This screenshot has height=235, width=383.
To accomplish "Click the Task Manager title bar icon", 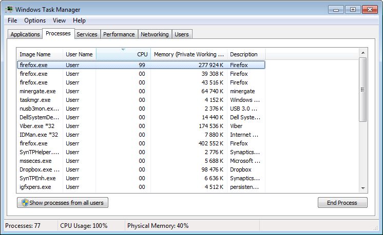I will [9, 10].
